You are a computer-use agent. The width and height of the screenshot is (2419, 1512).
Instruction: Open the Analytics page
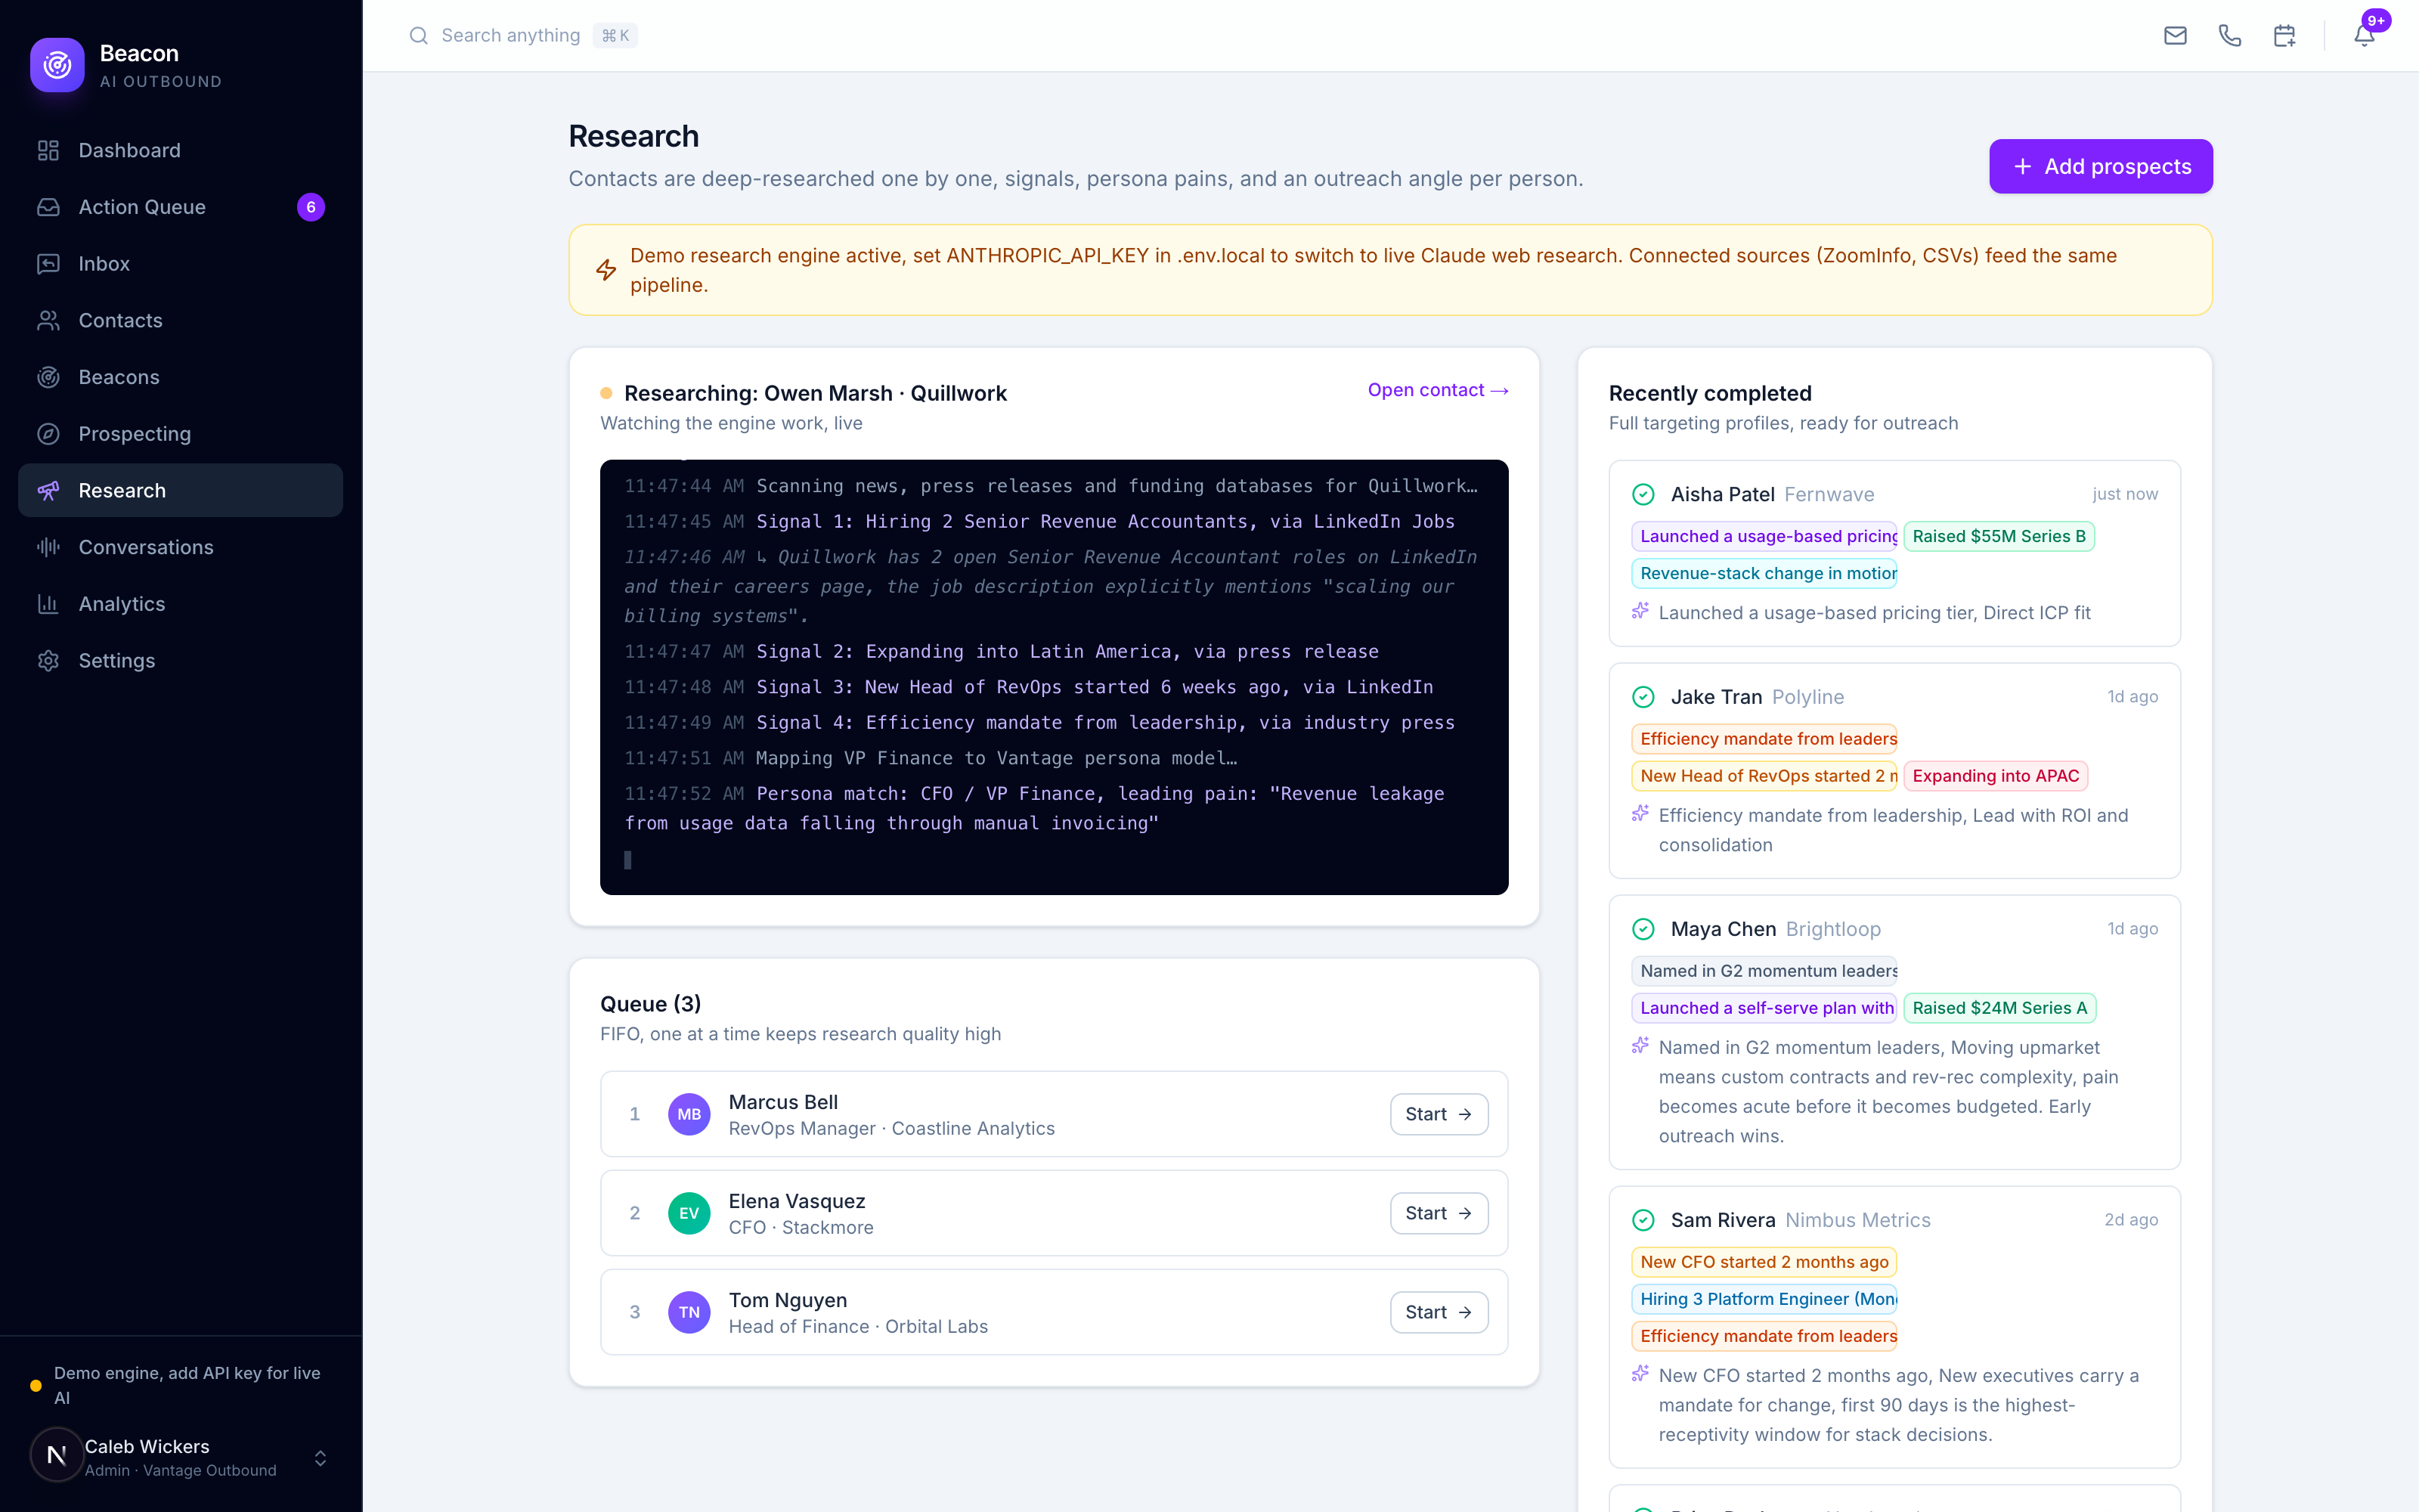180,604
